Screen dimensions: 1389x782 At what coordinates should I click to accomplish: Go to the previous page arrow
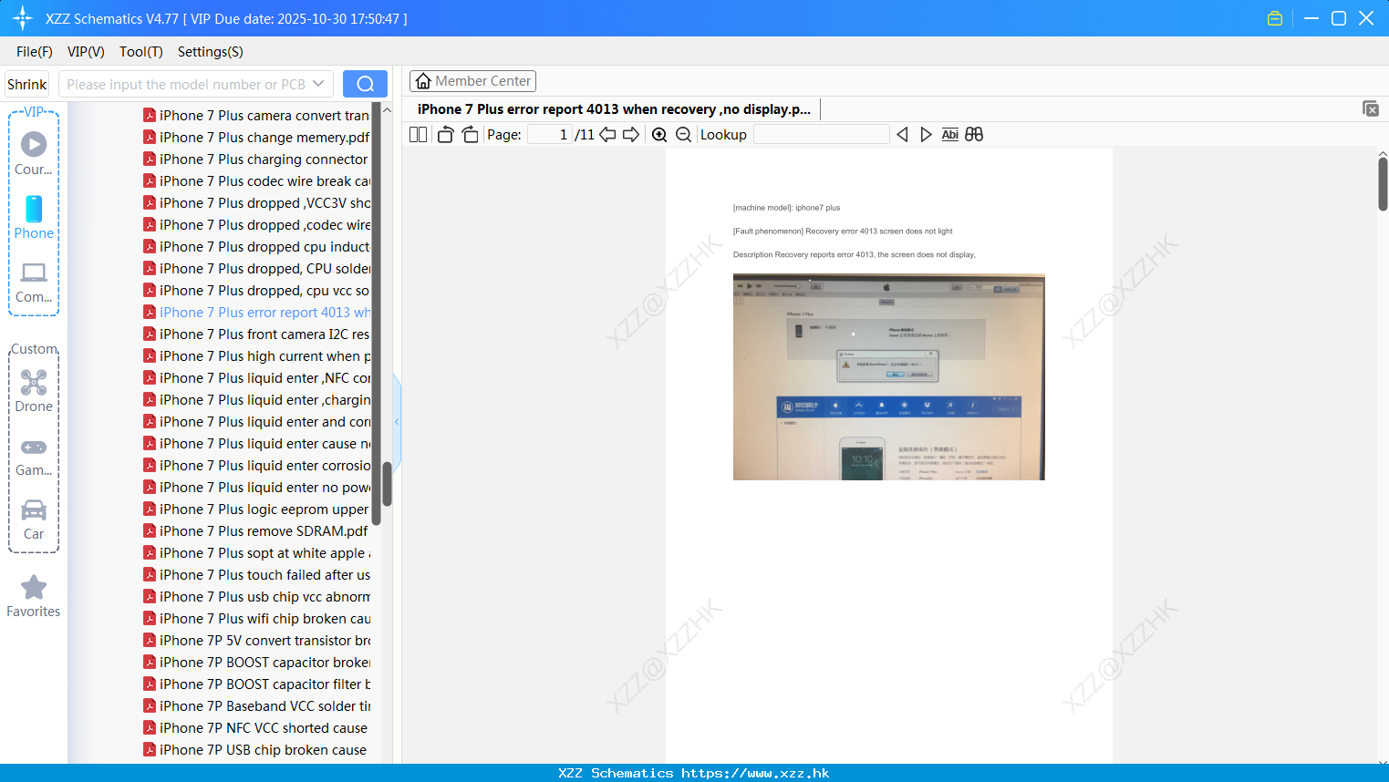[x=607, y=134]
